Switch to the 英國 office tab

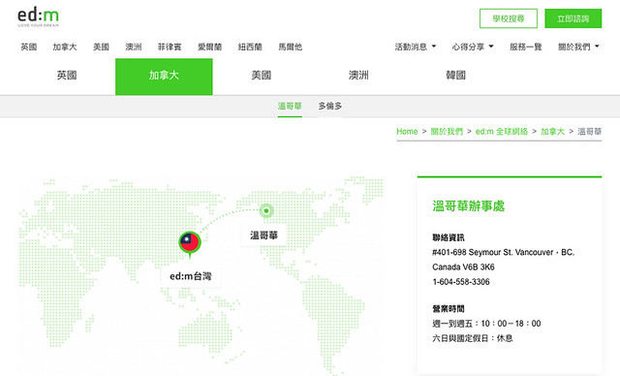tap(67, 76)
